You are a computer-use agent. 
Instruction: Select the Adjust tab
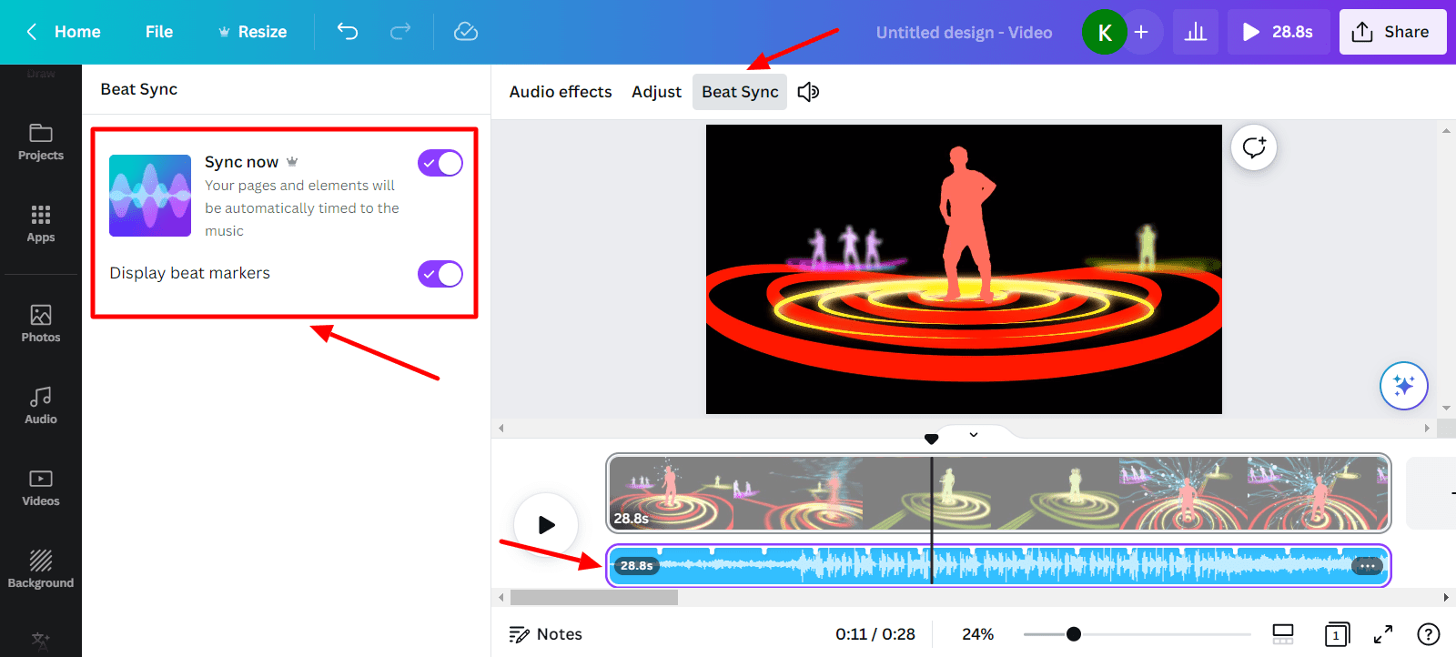(x=656, y=92)
